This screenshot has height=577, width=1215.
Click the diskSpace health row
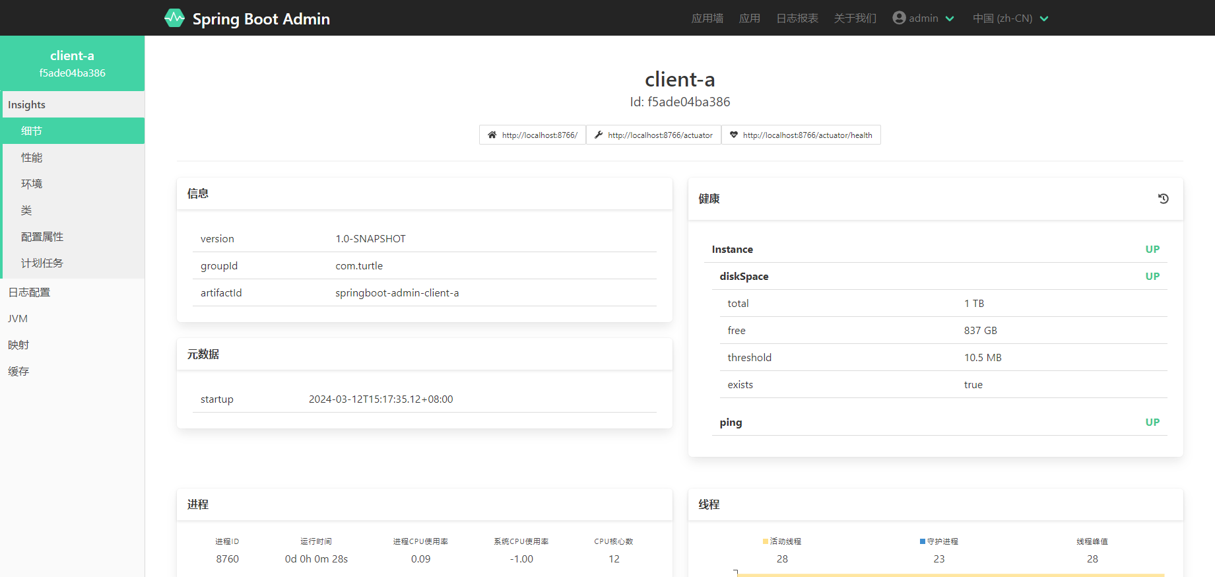(x=940, y=276)
